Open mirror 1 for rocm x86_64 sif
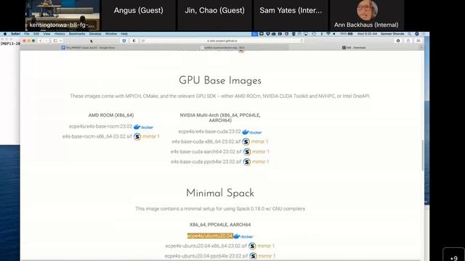This screenshot has height=261, width=465. (151, 136)
